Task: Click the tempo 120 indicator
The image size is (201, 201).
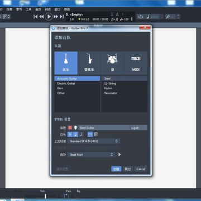Action: [124, 19]
